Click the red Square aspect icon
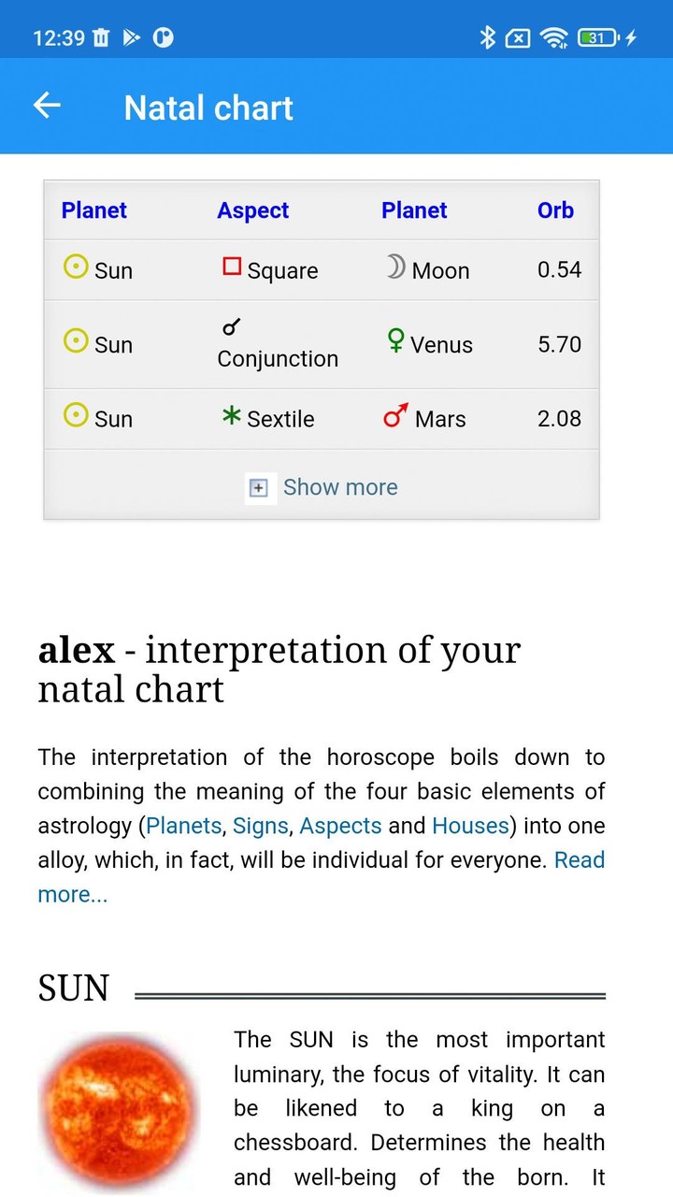 tap(233, 266)
